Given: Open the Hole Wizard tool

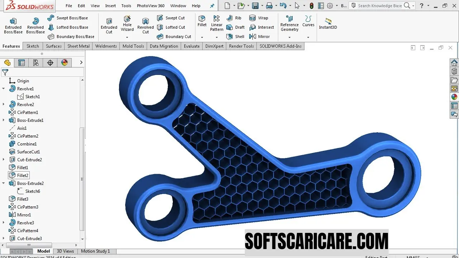Looking at the screenshot, I should pyautogui.click(x=127, y=24).
